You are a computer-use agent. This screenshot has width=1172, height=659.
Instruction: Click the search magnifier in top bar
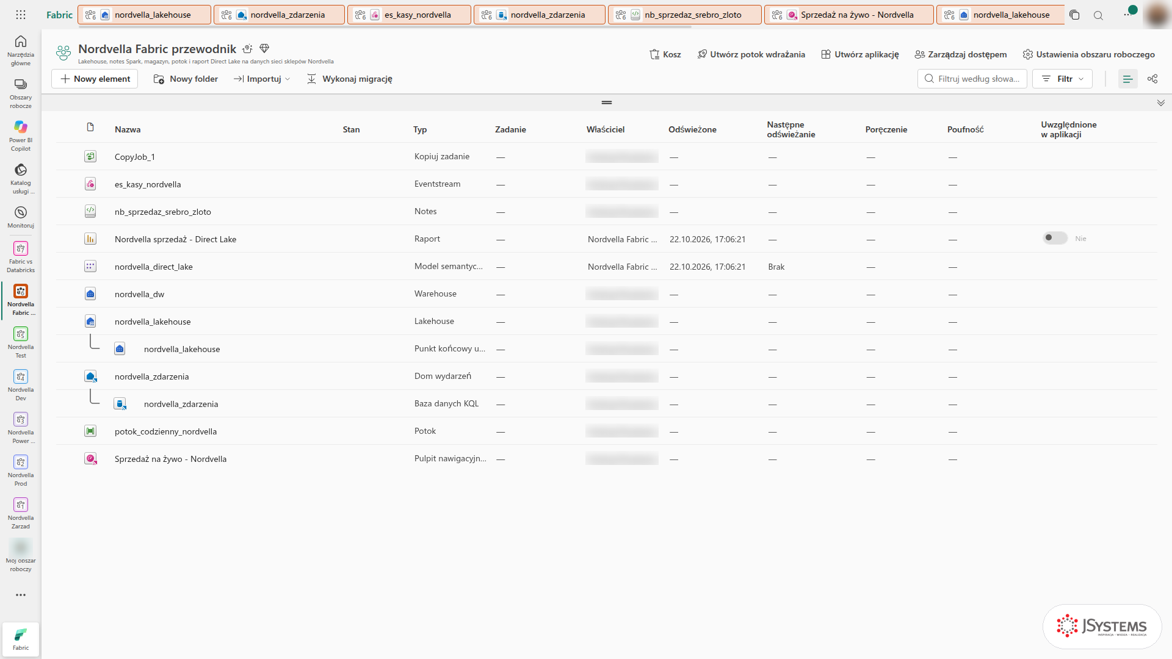tap(1098, 15)
